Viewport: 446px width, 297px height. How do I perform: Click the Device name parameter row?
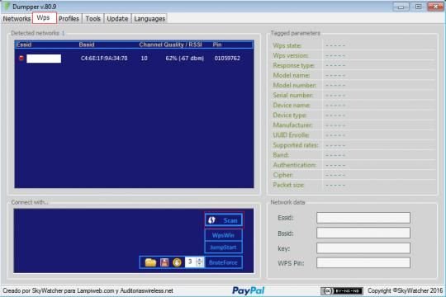click(x=353, y=105)
